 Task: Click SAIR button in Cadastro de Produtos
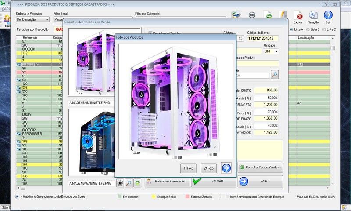(260, 181)
